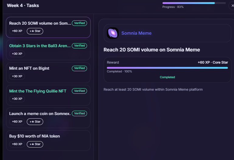This screenshot has height=160, width=234.
Task: Select the Launch a meme coin on Somnex task
Action: pyautogui.click(x=48, y=118)
